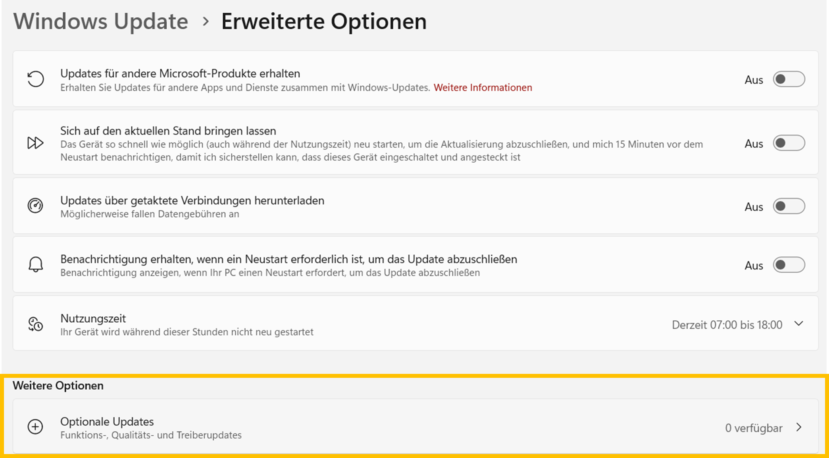Enable restart notification toggle switch
829x458 pixels.
coord(789,265)
